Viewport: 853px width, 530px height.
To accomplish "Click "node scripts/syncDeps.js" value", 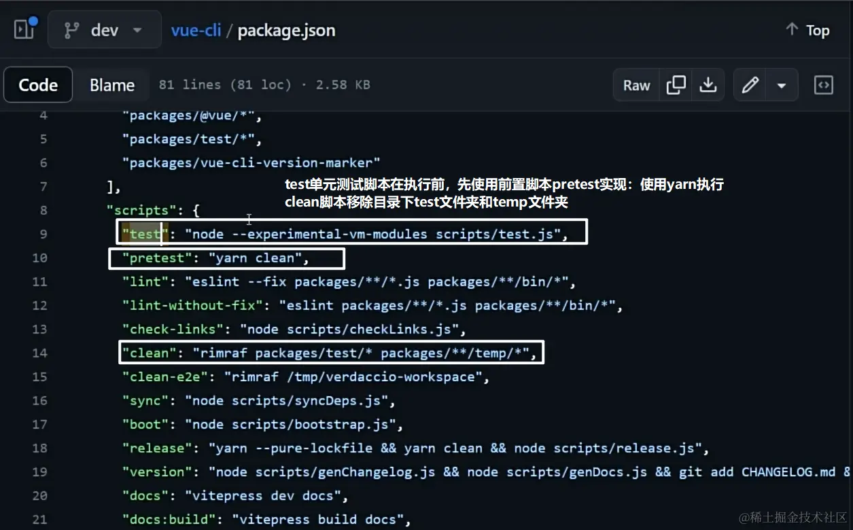I will tap(286, 401).
